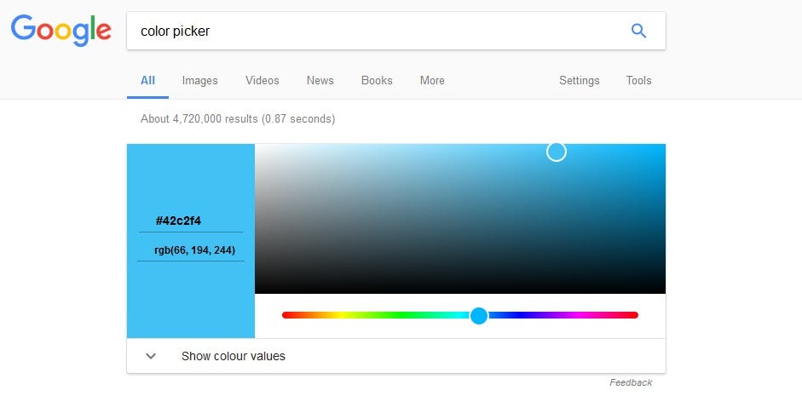802x396 pixels.
Task: Click the Feedback link
Action: pyautogui.click(x=631, y=382)
